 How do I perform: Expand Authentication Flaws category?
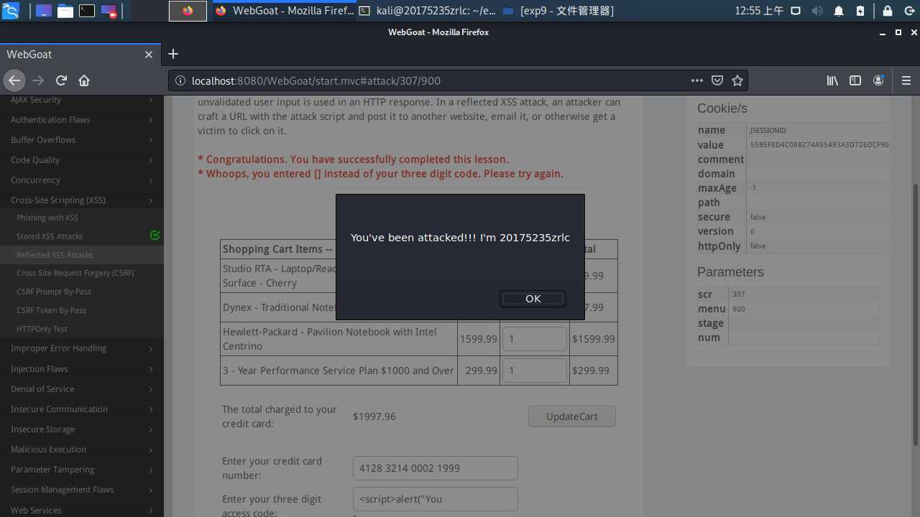(x=82, y=120)
